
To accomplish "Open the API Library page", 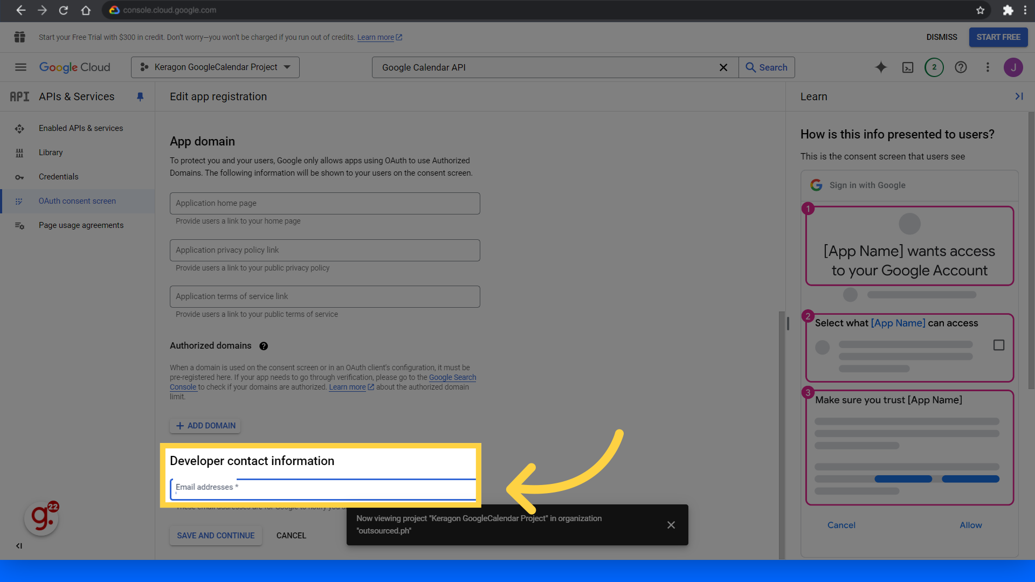I will pyautogui.click(x=51, y=153).
